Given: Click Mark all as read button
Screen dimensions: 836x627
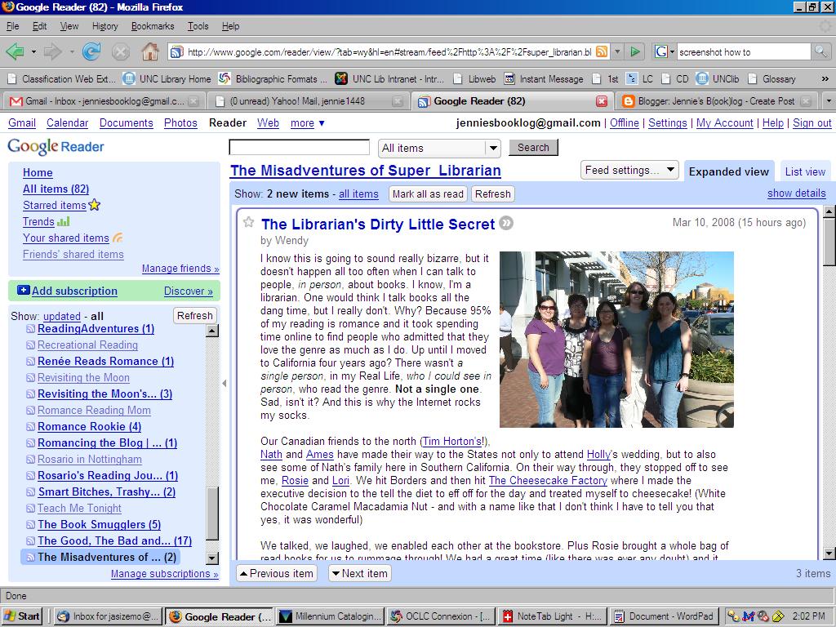Looking at the screenshot, I should pyautogui.click(x=428, y=194).
